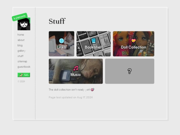This screenshot has width=180, height=135.
Task: Open the Music card with monkey photo
Action: click(76, 71)
